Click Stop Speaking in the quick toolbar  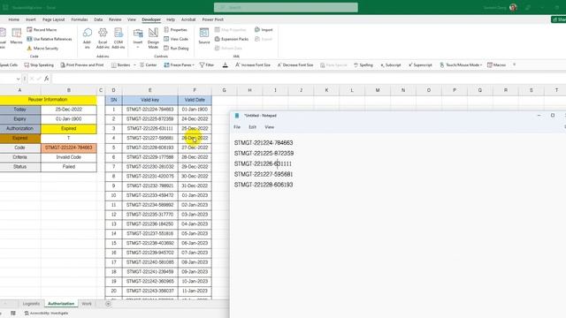pos(39,64)
